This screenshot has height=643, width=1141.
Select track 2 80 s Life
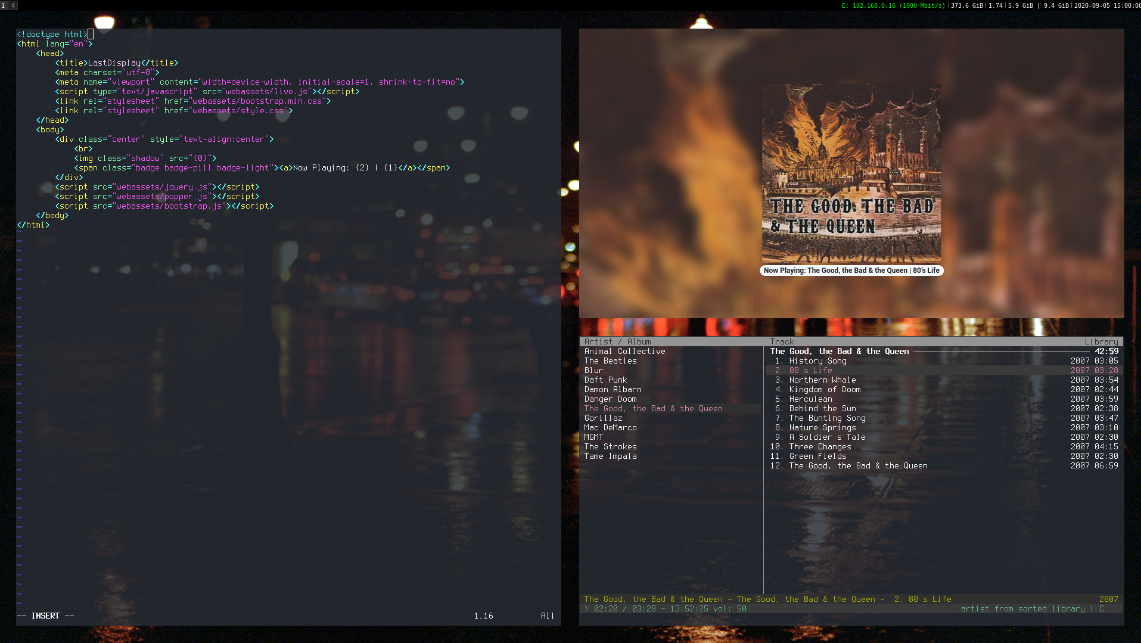[x=944, y=371]
